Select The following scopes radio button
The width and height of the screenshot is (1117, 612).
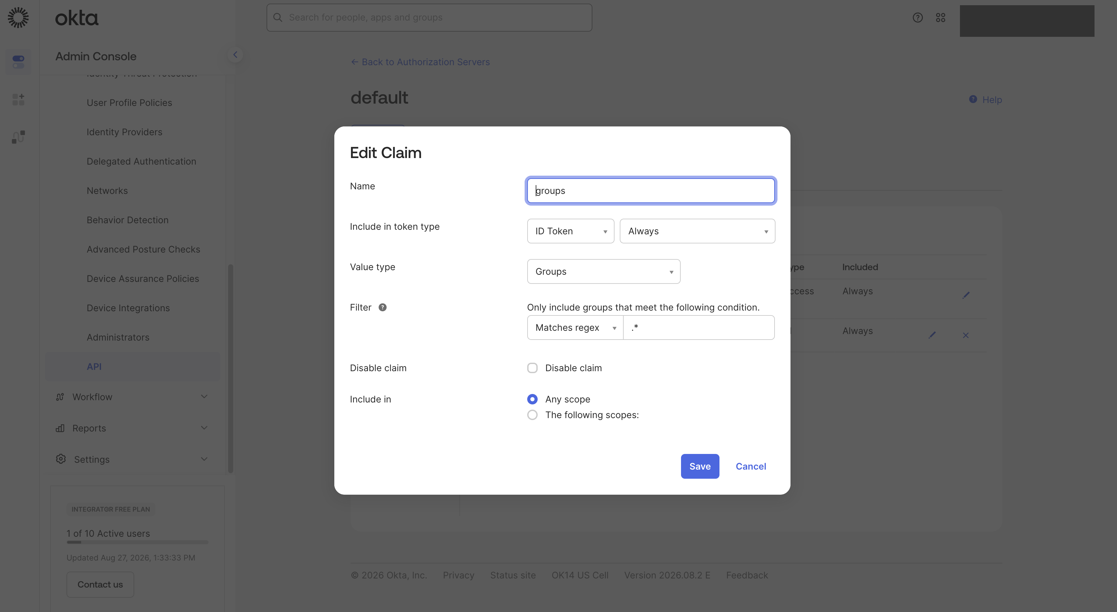click(532, 415)
